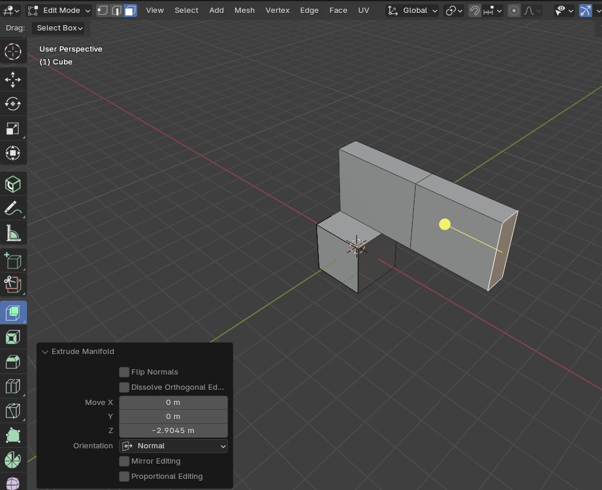Open the Mesh menu
Viewport: 602px width, 490px height.
click(244, 11)
